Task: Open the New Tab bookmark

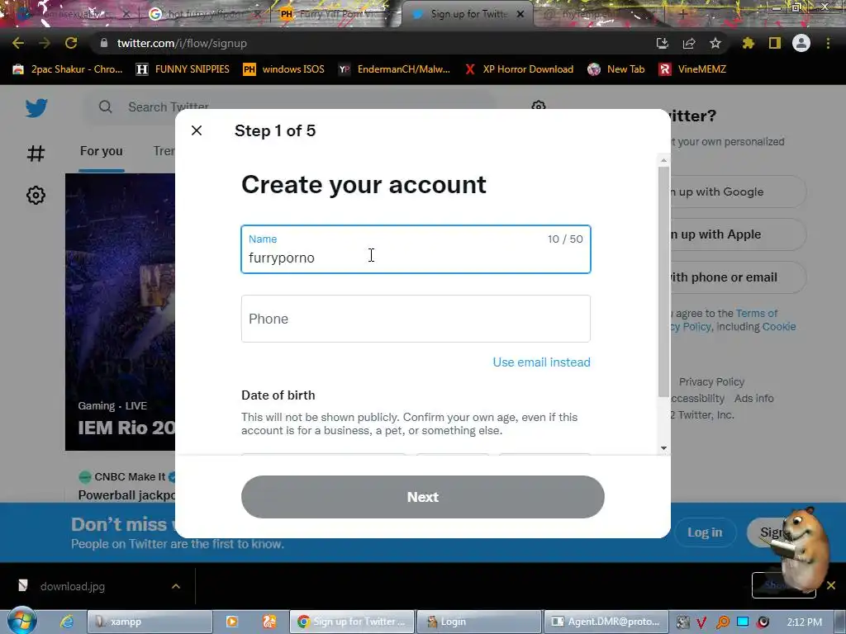Action: click(616, 69)
